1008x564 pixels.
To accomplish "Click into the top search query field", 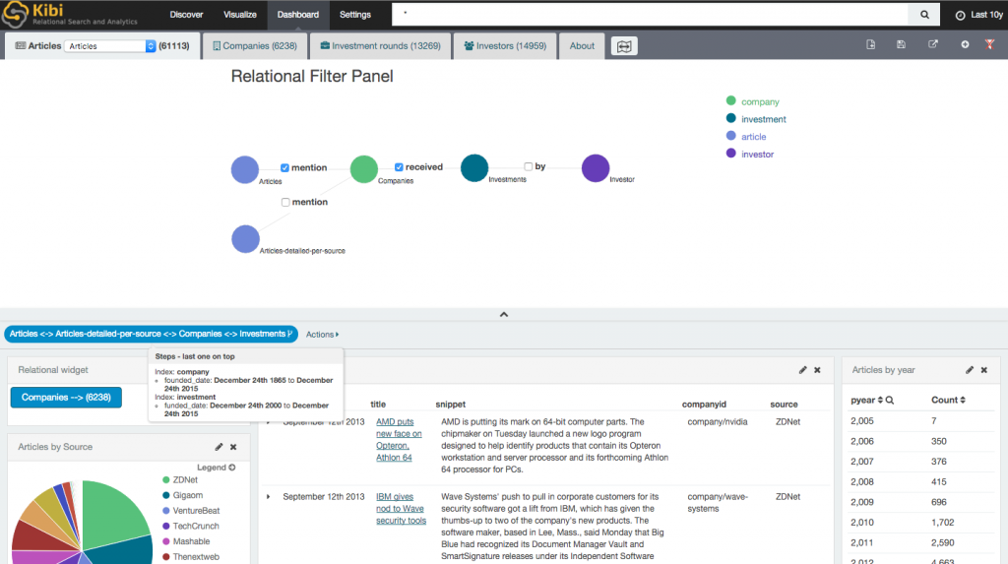I will point(650,14).
